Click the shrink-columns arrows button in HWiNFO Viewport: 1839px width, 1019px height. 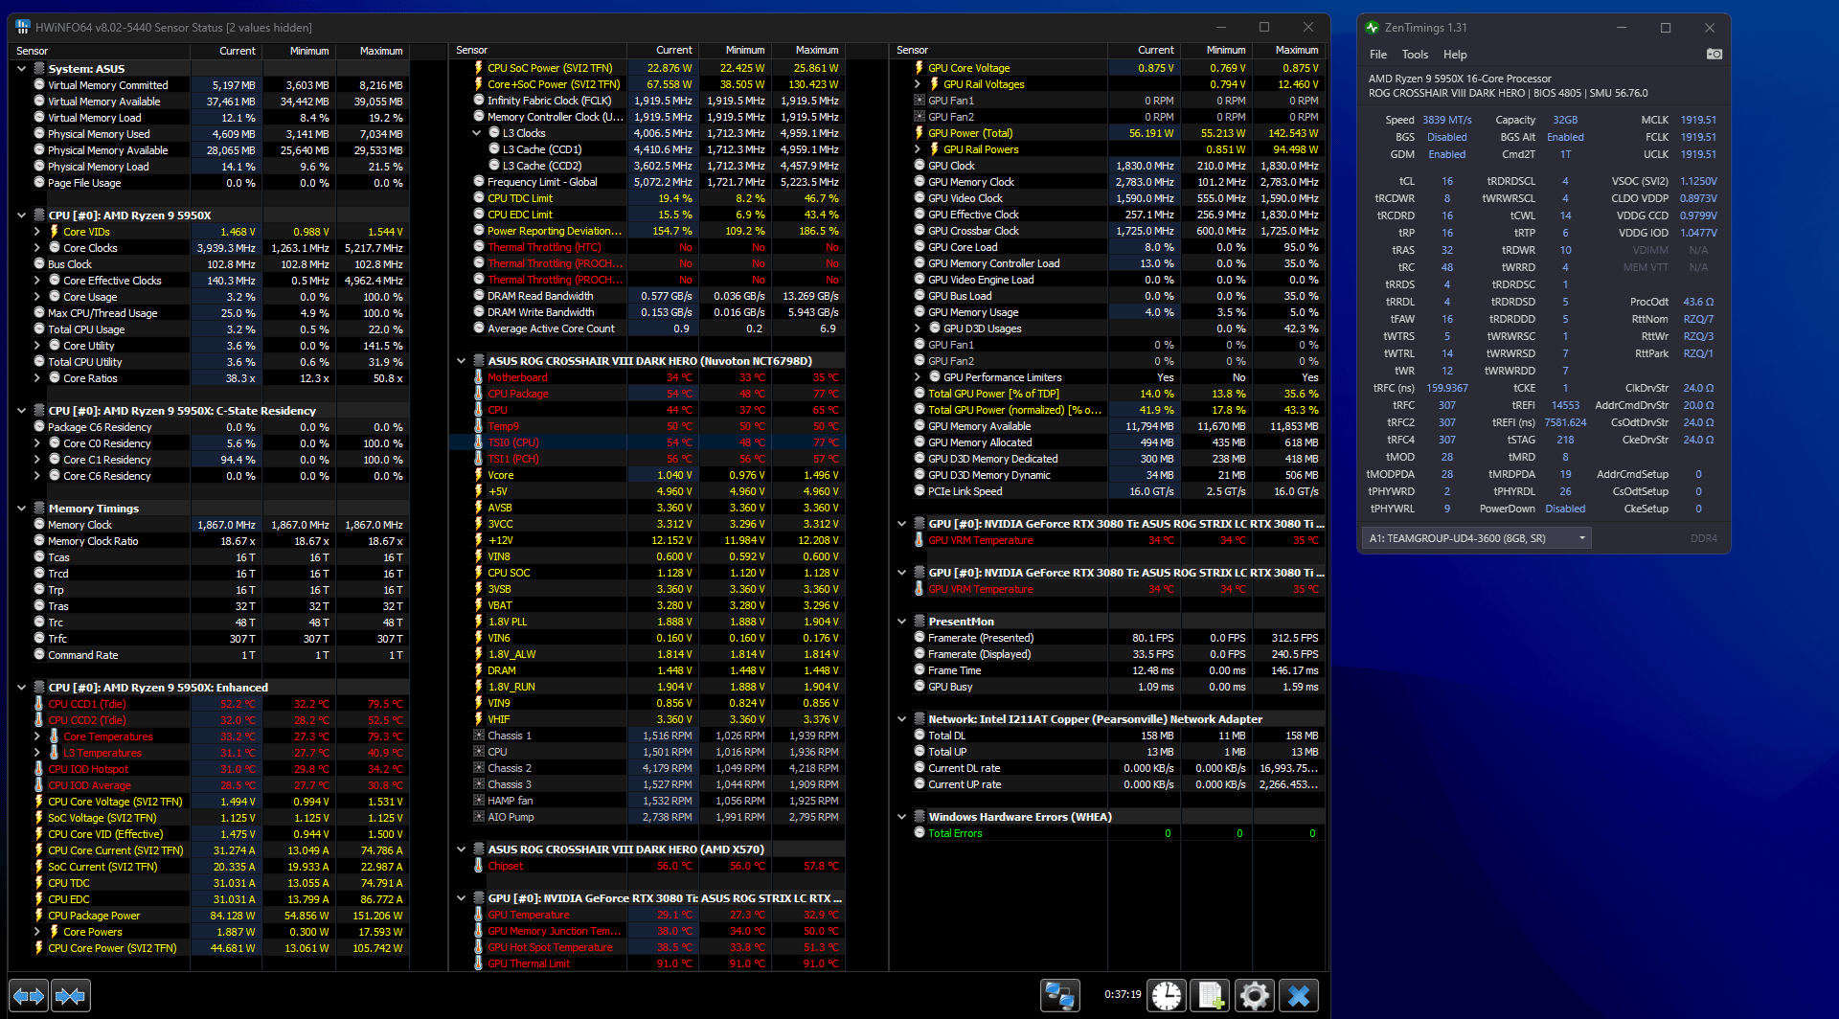point(71,996)
